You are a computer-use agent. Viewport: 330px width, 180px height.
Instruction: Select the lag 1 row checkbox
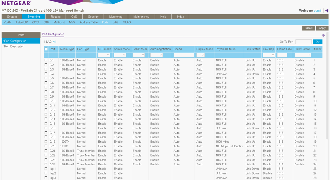click(46, 168)
